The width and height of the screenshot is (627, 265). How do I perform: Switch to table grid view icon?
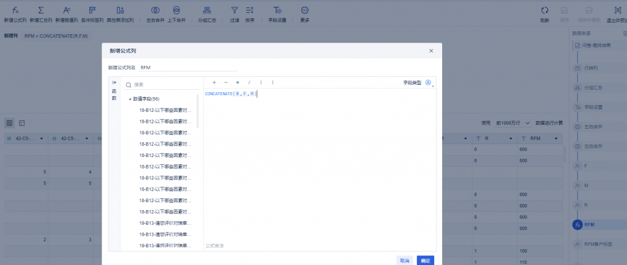click(x=10, y=123)
